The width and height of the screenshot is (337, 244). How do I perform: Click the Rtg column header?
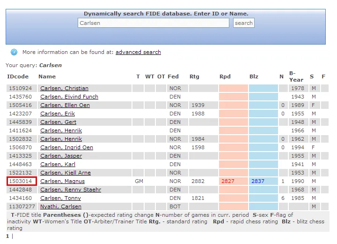click(x=194, y=76)
